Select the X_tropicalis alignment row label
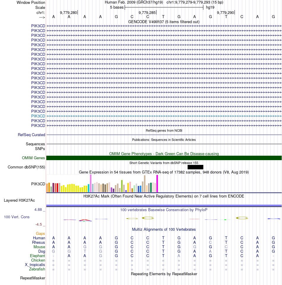Image resolution: width=282 pixels, height=285 pixels. [x=35, y=265]
